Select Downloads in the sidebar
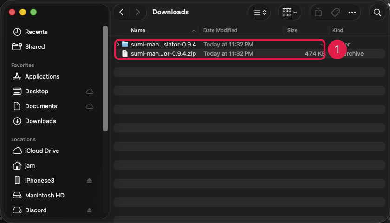Viewport: 390px width, 223px height. (40, 121)
